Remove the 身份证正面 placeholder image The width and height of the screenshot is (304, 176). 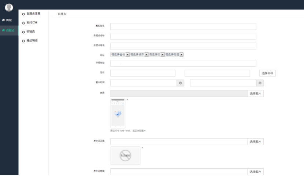[142, 148]
